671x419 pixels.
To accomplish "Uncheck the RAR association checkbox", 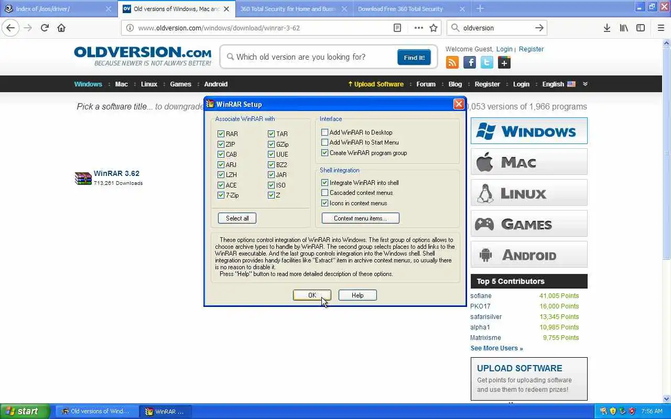I will [221, 134].
